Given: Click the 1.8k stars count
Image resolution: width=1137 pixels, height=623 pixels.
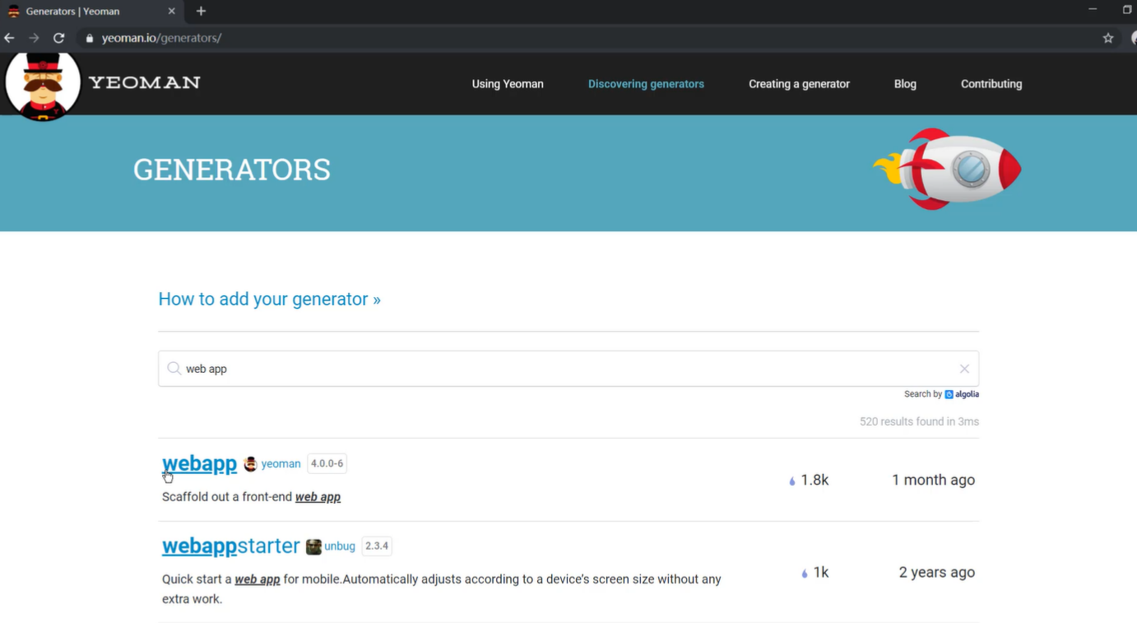Looking at the screenshot, I should pos(809,480).
